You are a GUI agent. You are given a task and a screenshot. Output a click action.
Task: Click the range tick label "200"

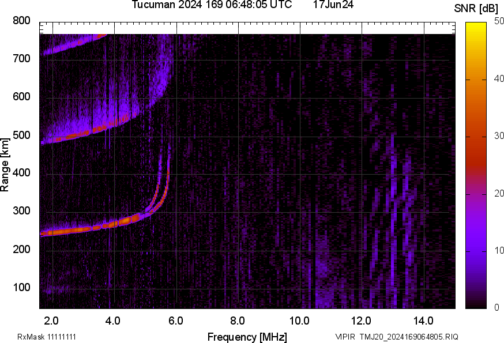[21, 249]
